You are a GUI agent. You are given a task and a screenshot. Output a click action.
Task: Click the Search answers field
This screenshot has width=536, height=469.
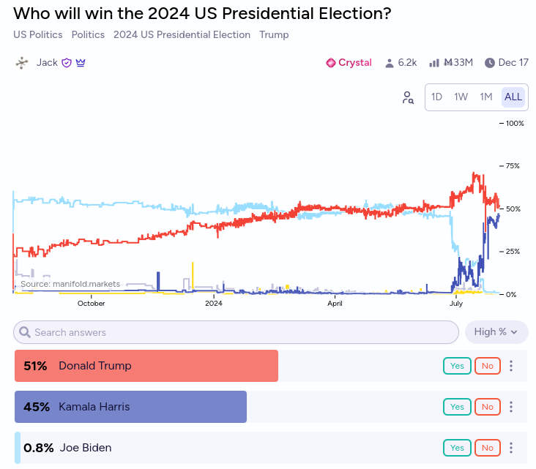pyautogui.click(x=236, y=332)
